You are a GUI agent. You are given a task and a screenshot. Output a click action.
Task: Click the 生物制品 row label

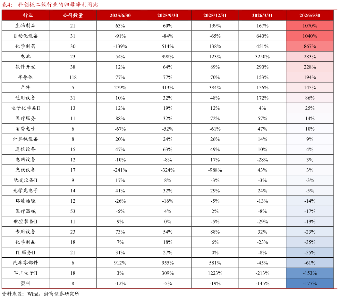coord(26,26)
